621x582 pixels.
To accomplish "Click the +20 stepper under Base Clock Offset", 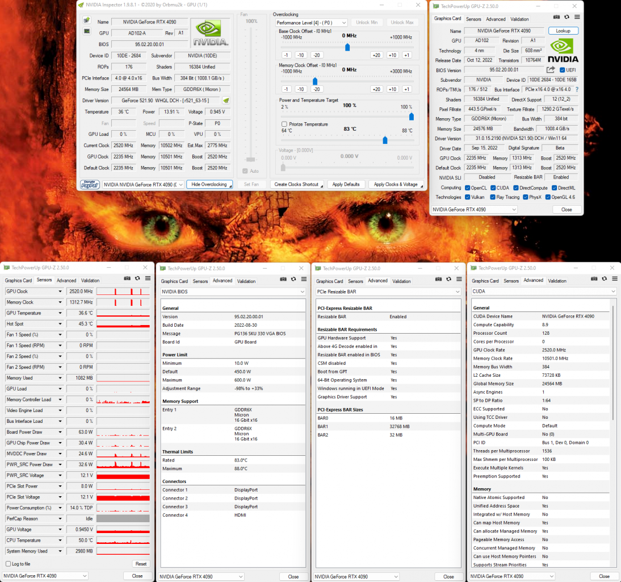I will [x=376, y=55].
